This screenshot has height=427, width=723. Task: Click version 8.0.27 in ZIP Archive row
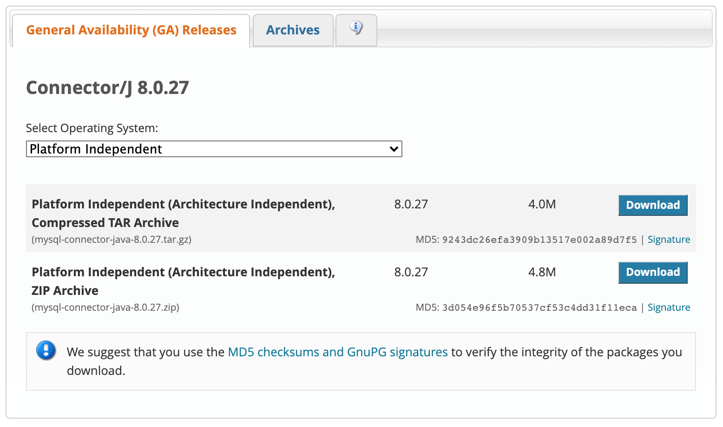click(x=411, y=272)
